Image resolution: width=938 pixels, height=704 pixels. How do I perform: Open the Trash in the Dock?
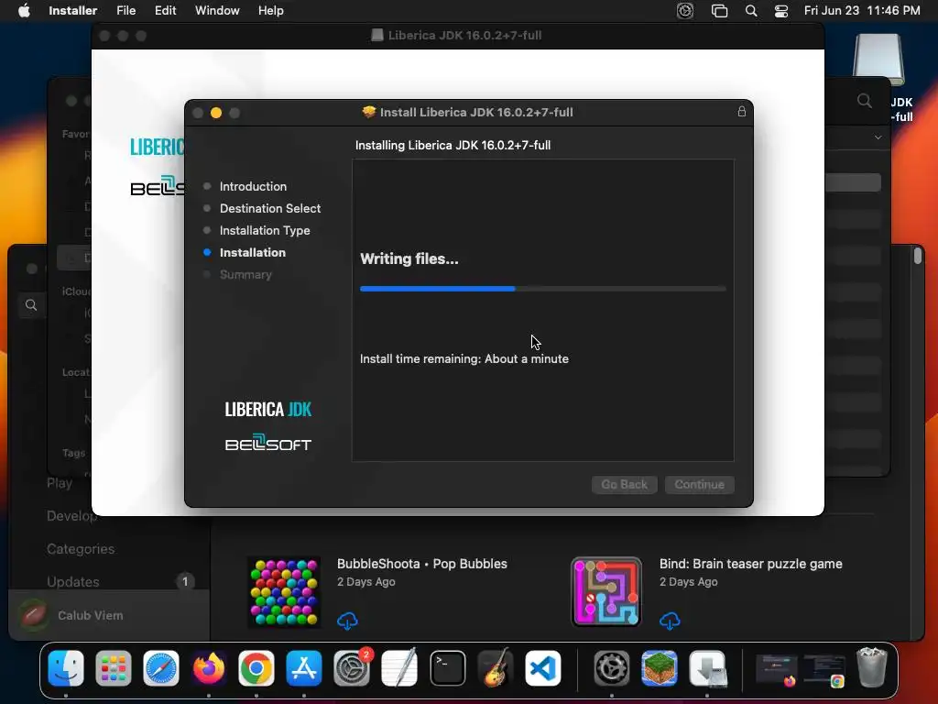point(872,667)
